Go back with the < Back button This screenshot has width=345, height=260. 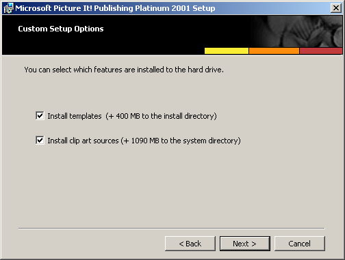pos(190,244)
